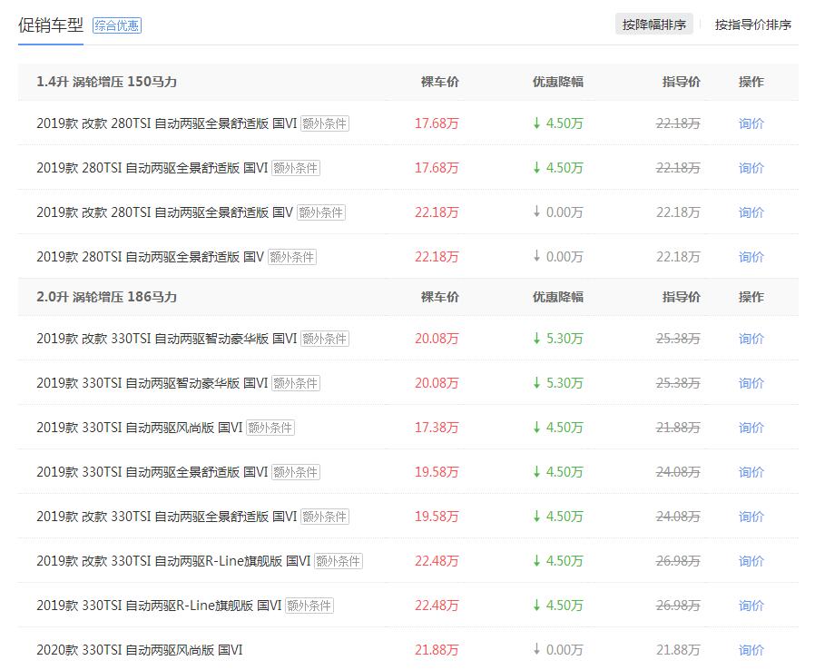Viewport: 815px width, 670px height.
Task: Click the group header 1.4升 涡轮增压 150马力
Action: click(106, 82)
